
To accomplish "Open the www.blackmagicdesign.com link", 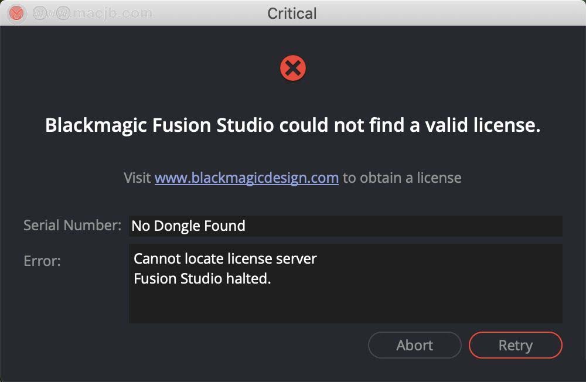I will [247, 178].
